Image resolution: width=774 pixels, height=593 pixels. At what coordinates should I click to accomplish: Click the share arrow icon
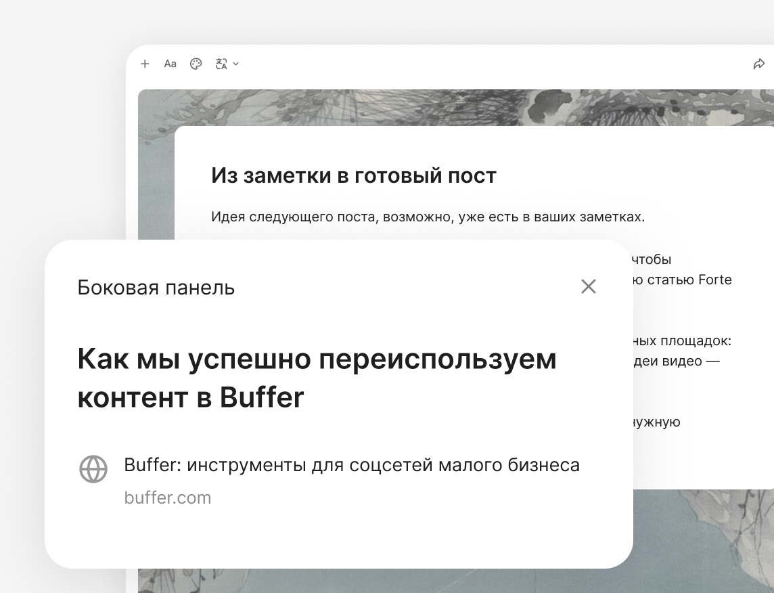[758, 64]
